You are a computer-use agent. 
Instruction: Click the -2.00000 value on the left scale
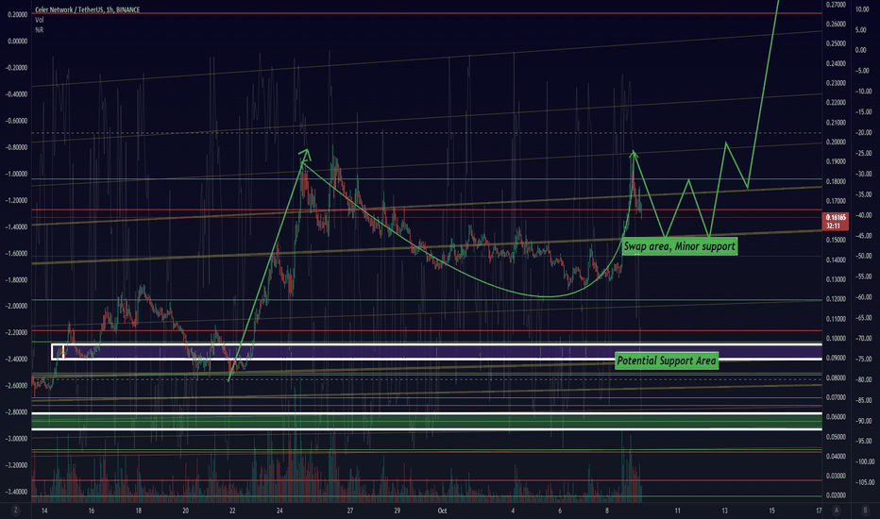click(x=16, y=307)
